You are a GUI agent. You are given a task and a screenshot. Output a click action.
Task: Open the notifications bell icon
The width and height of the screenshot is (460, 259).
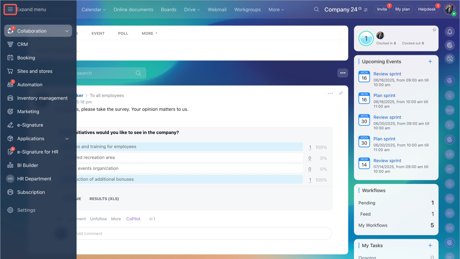click(x=450, y=32)
